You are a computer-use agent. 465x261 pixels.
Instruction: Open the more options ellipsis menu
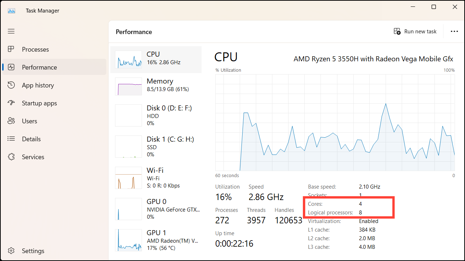pos(454,31)
